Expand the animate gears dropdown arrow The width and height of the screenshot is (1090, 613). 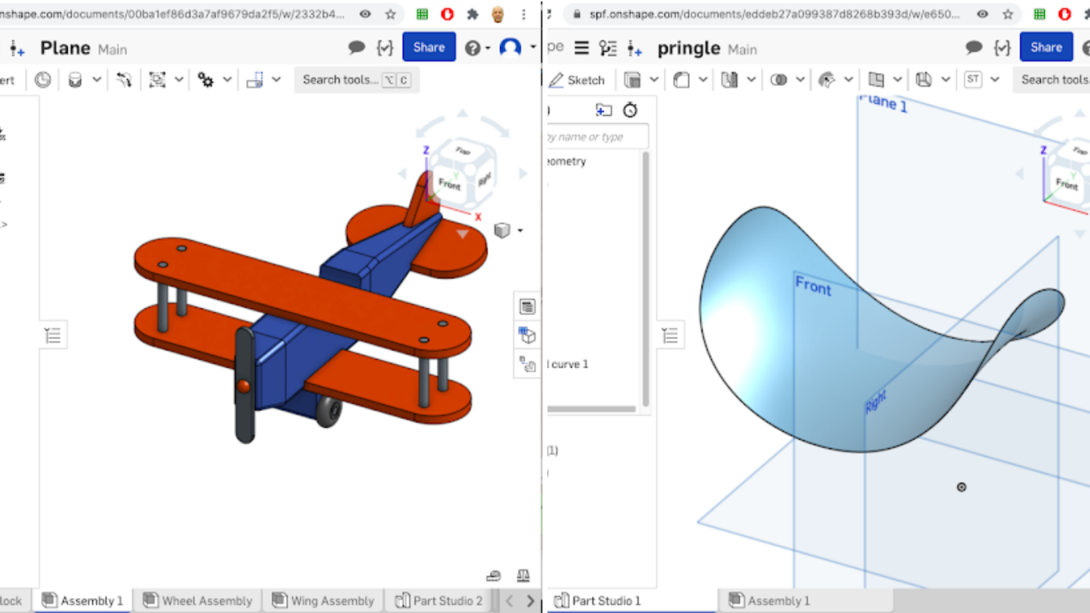click(x=227, y=80)
